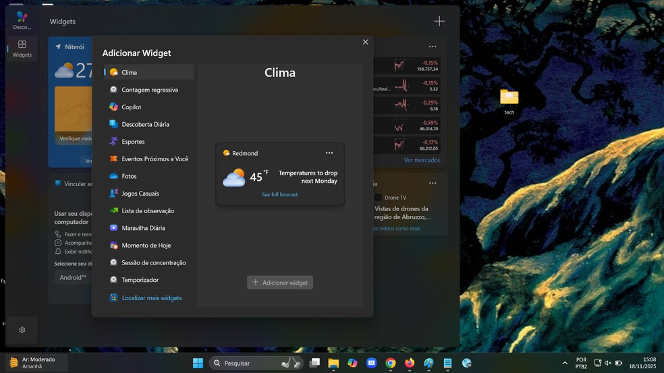
Task: Select Eventos Próximos a Você
Action: pyautogui.click(x=155, y=159)
